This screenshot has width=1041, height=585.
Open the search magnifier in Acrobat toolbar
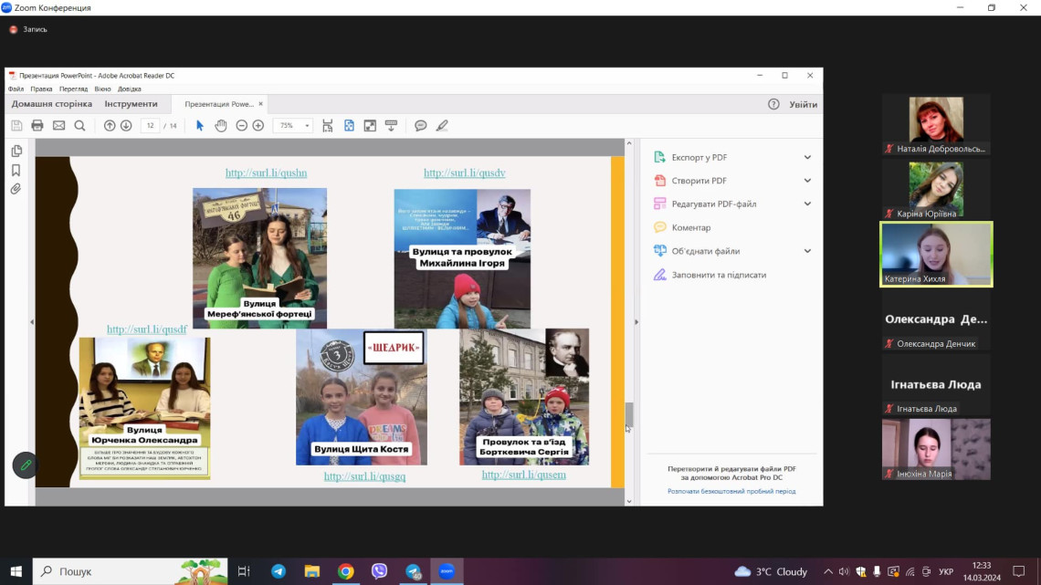pyautogui.click(x=79, y=126)
